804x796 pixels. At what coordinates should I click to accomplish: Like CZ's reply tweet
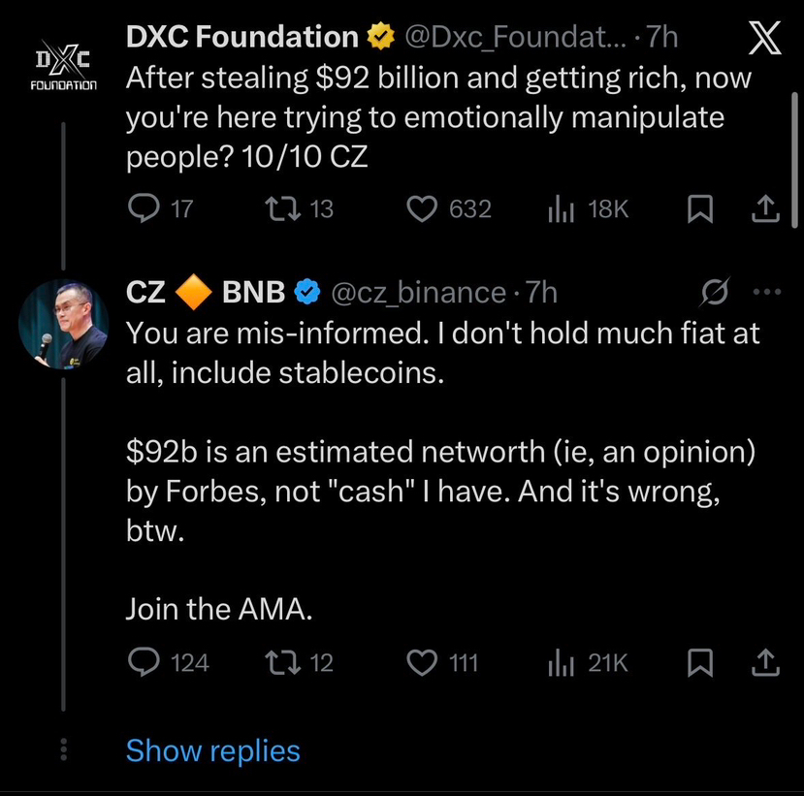pyautogui.click(x=421, y=662)
